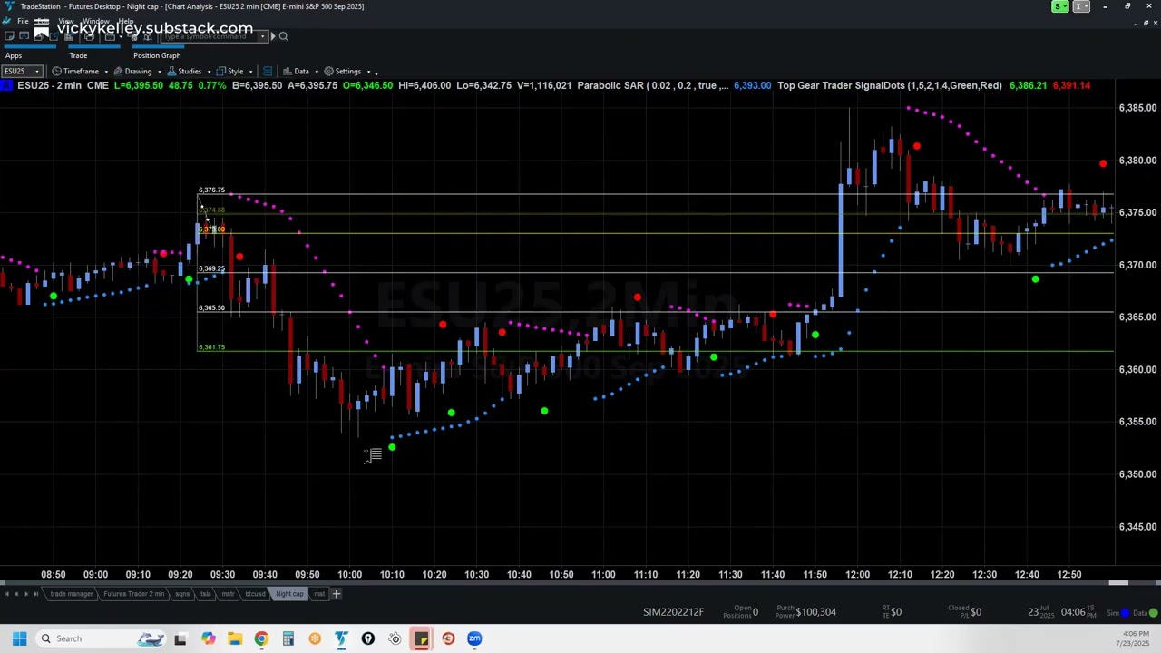This screenshot has height=653, width=1161.
Task: Open Calculator from taskbar
Action: [x=288, y=638]
